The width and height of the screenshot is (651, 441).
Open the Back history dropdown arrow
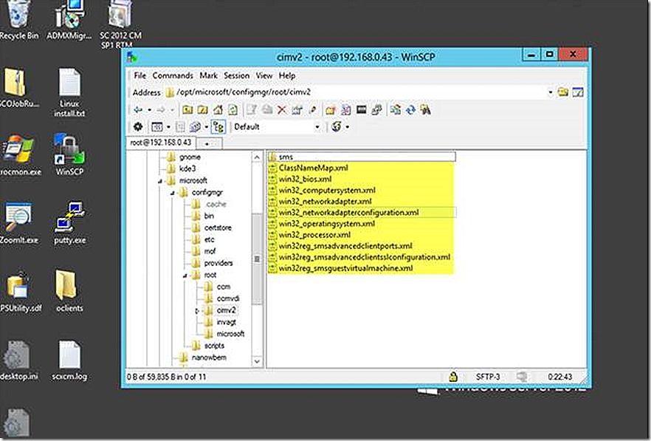pyautogui.click(x=149, y=110)
